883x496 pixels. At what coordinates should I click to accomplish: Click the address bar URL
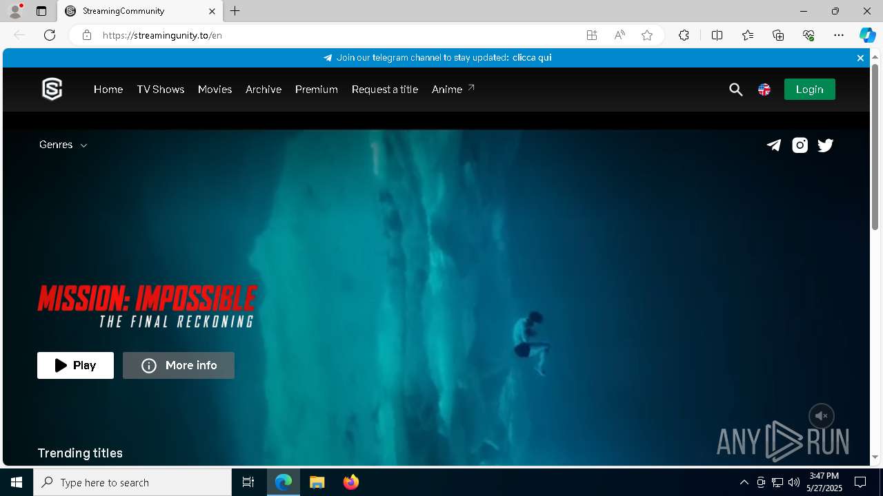[162, 35]
